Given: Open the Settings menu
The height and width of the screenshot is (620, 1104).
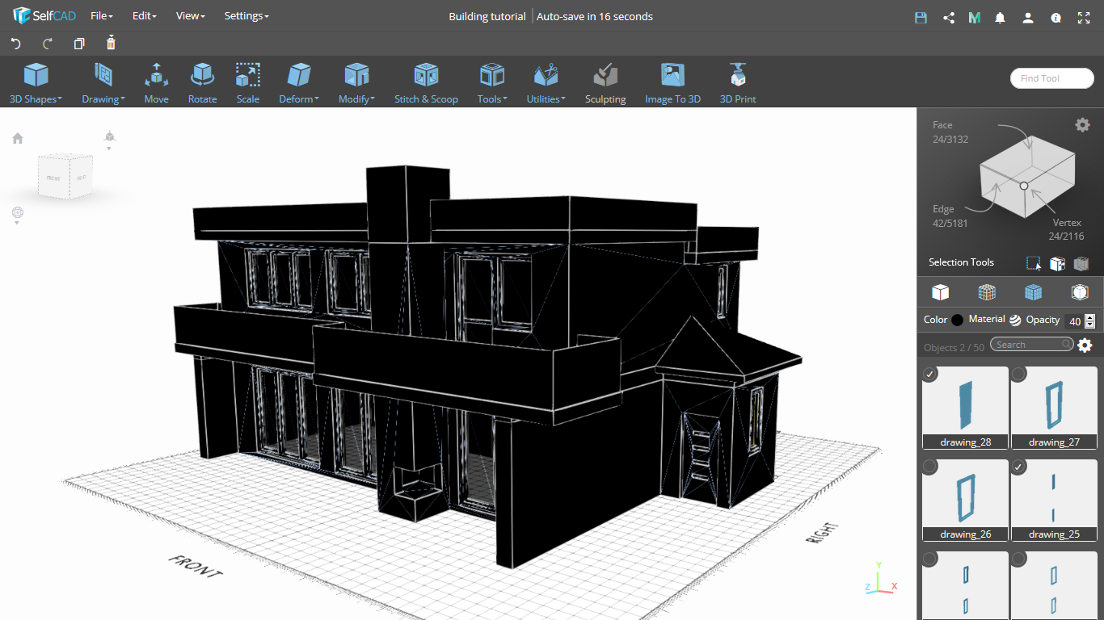Looking at the screenshot, I should pyautogui.click(x=247, y=16).
